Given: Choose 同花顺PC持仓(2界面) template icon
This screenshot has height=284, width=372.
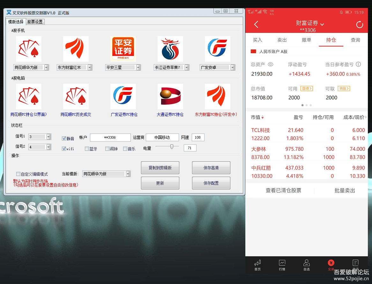Looking at the screenshot, I should 29,96.
